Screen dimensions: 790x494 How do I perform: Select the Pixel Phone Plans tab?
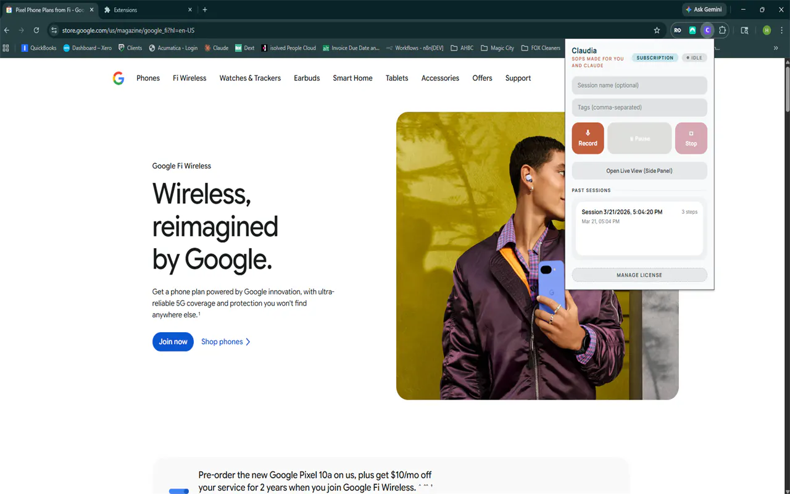point(49,10)
